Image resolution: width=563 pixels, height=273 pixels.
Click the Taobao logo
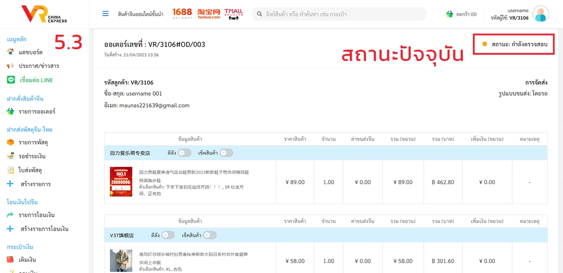click(x=209, y=14)
